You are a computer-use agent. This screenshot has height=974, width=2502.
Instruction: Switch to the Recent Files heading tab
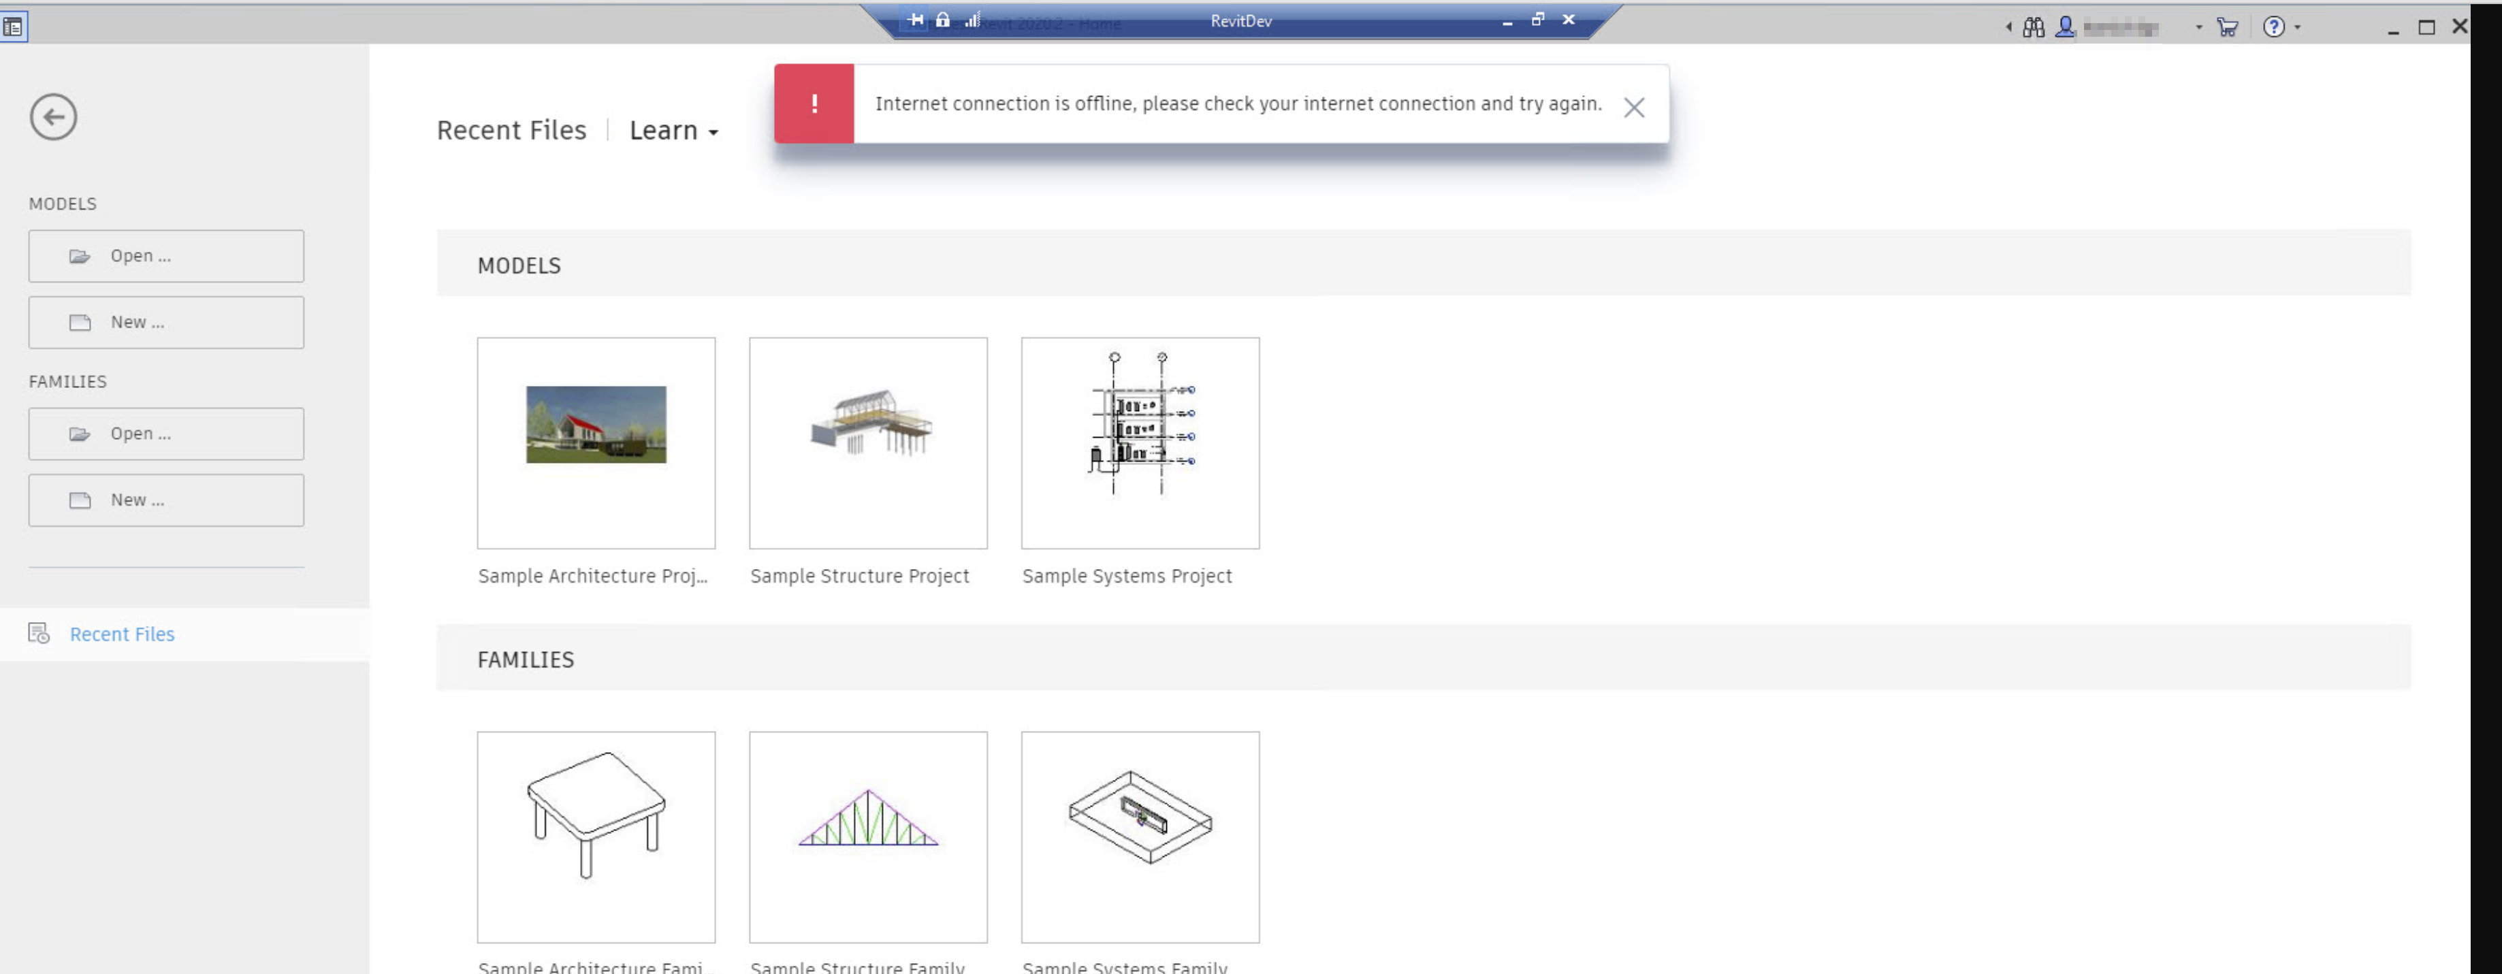click(511, 130)
